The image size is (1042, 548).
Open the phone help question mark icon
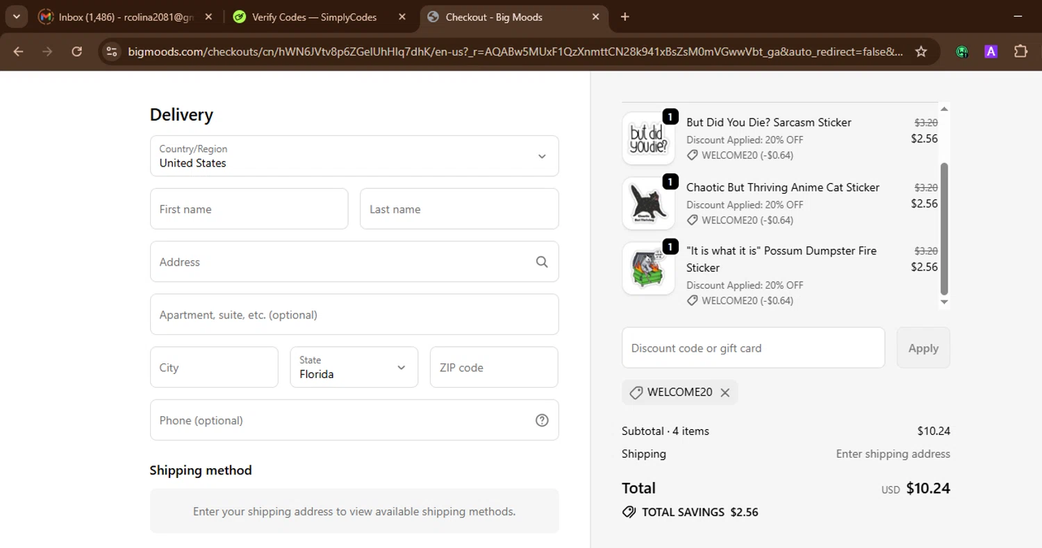[x=542, y=420]
